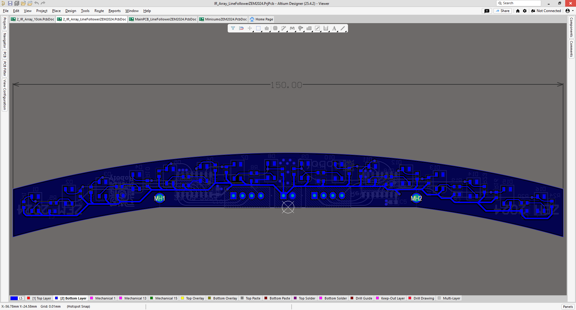Select the Place String text tool
The width and height of the screenshot is (576, 310).
(x=334, y=28)
